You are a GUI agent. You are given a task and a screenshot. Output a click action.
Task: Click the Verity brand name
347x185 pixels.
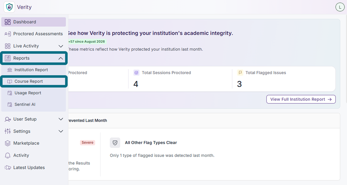[x=24, y=7]
